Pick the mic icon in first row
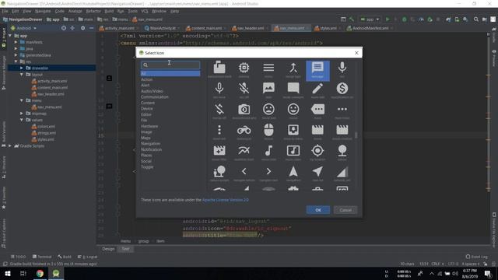The height and width of the screenshot is (280, 498). pyautogui.click(x=342, y=68)
